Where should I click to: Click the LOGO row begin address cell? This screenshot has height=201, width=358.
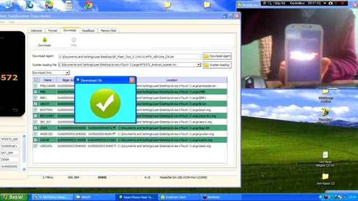pos(72,128)
